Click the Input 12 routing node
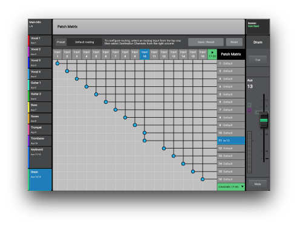The width and height of the screenshot is (297, 227). 164,149
